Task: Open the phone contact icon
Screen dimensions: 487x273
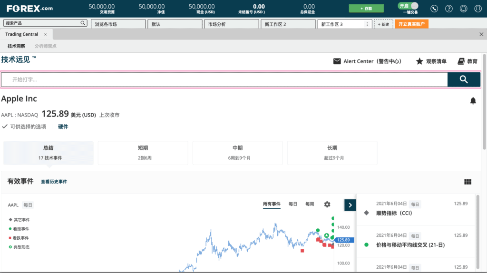Action: [434, 9]
